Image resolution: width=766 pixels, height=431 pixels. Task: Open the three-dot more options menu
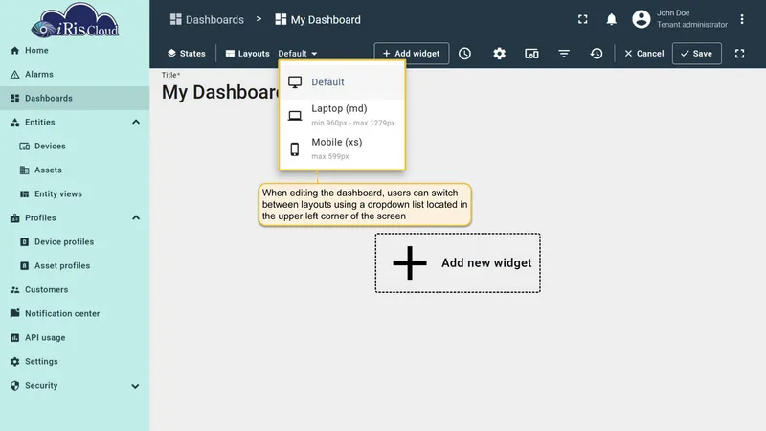[x=741, y=19]
